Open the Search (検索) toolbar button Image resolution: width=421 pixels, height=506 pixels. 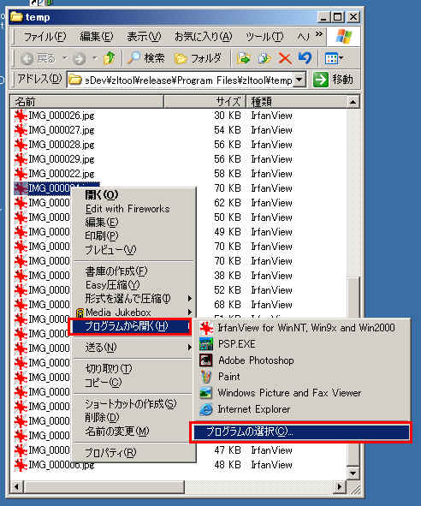146,58
